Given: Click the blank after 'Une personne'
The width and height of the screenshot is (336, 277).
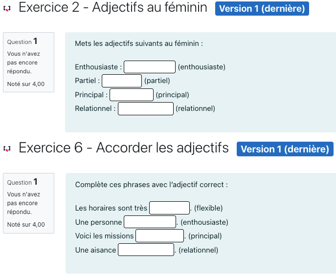Looking at the screenshot, I should click(x=150, y=222).
